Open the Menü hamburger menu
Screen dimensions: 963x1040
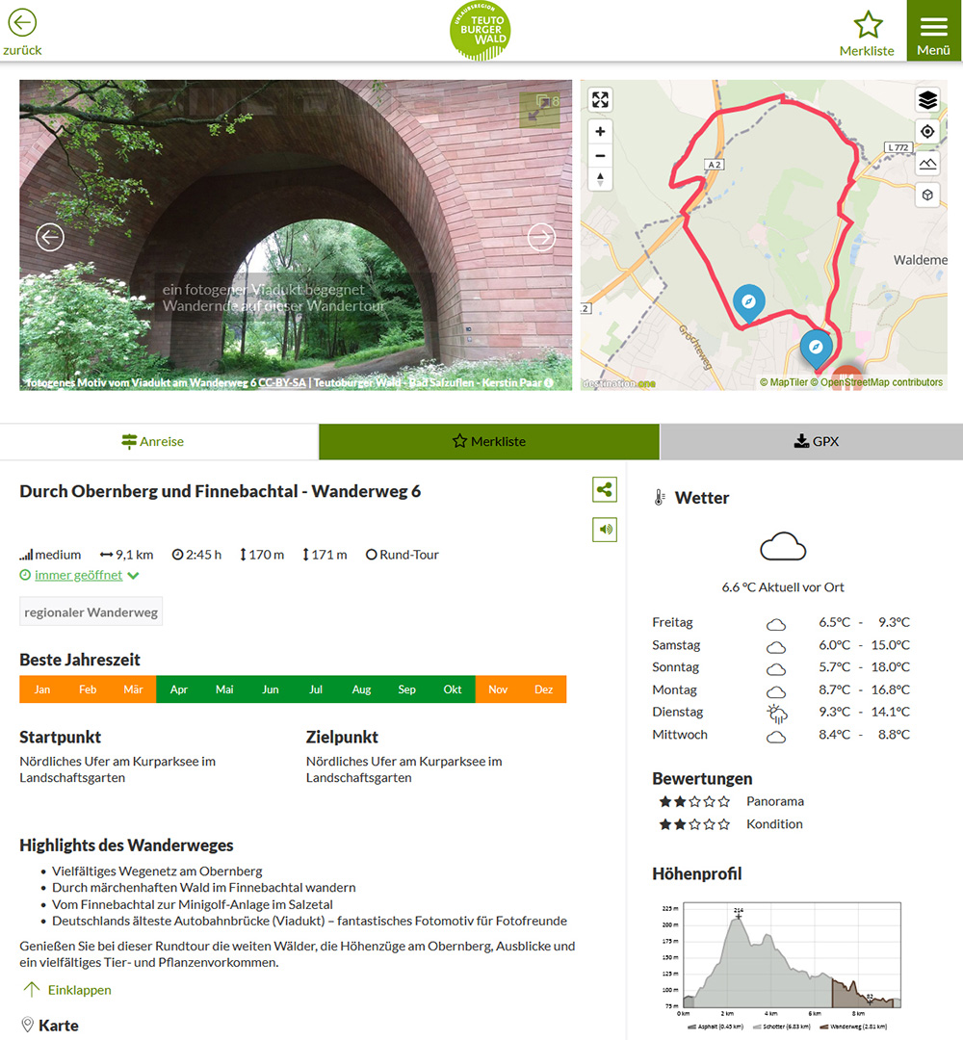pyautogui.click(x=933, y=29)
